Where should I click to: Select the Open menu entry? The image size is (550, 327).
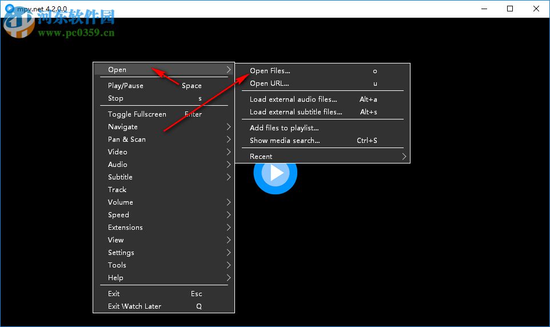point(164,70)
